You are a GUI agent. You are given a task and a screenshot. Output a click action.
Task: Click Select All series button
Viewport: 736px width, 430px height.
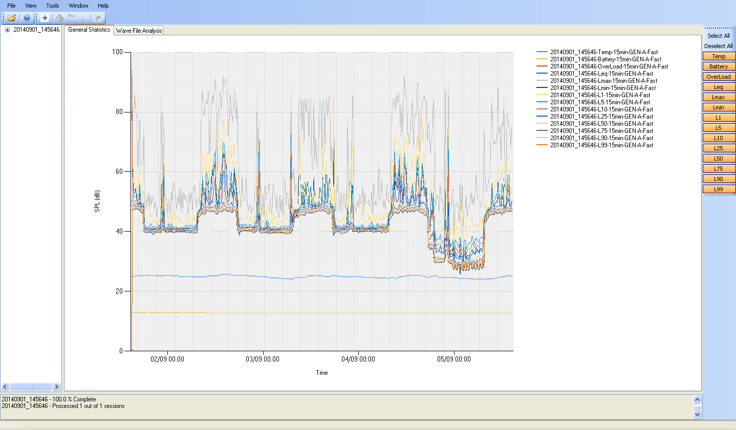pyautogui.click(x=719, y=36)
